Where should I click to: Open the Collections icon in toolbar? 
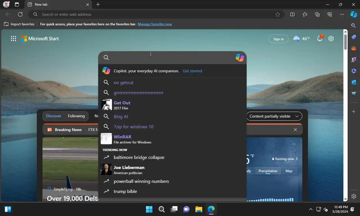tap(317, 14)
